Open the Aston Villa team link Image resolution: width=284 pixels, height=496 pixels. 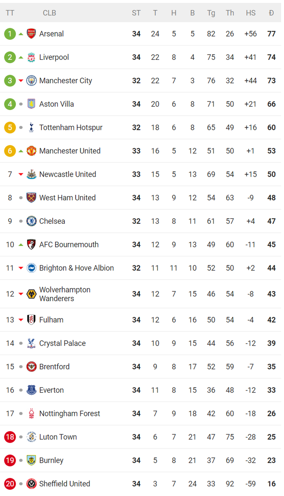[x=56, y=104]
